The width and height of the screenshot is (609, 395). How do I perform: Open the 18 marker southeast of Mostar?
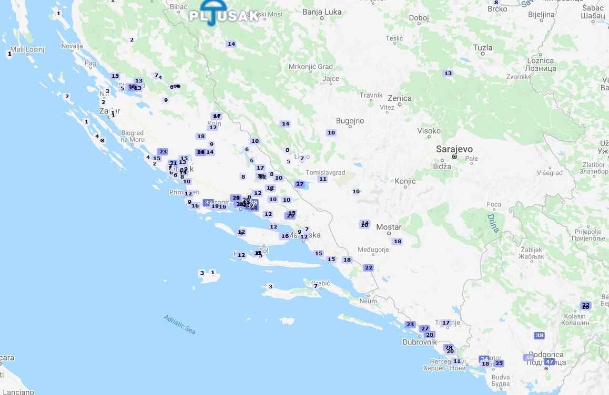[x=397, y=242]
